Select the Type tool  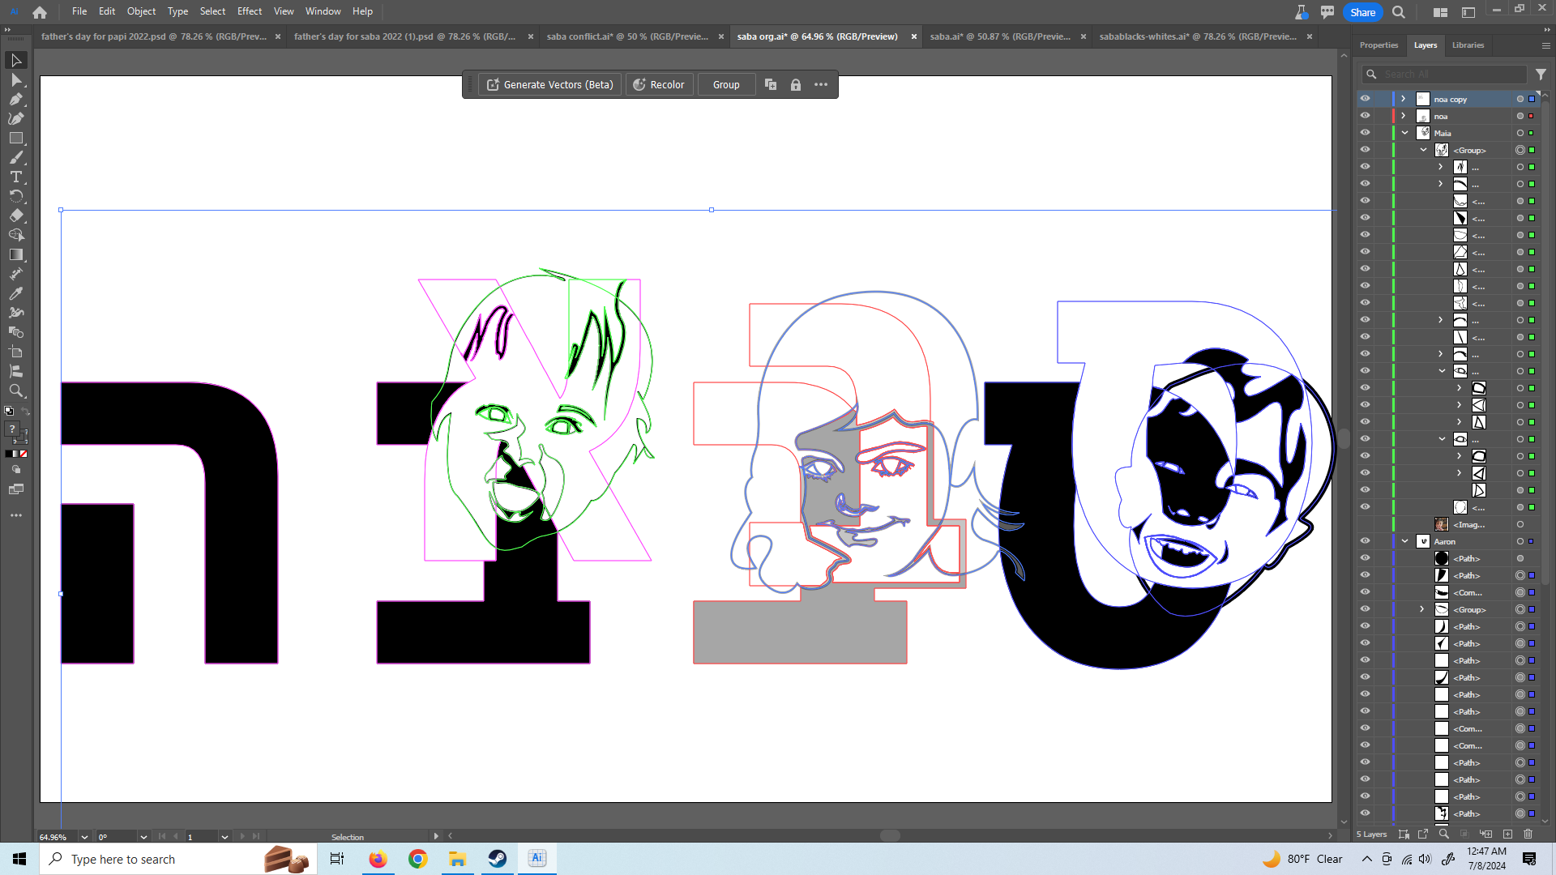point(15,177)
